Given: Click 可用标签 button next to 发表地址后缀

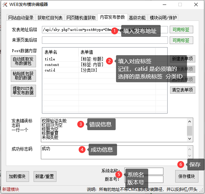Looking at the screenshot, I should pyautogui.click(x=181, y=29).
